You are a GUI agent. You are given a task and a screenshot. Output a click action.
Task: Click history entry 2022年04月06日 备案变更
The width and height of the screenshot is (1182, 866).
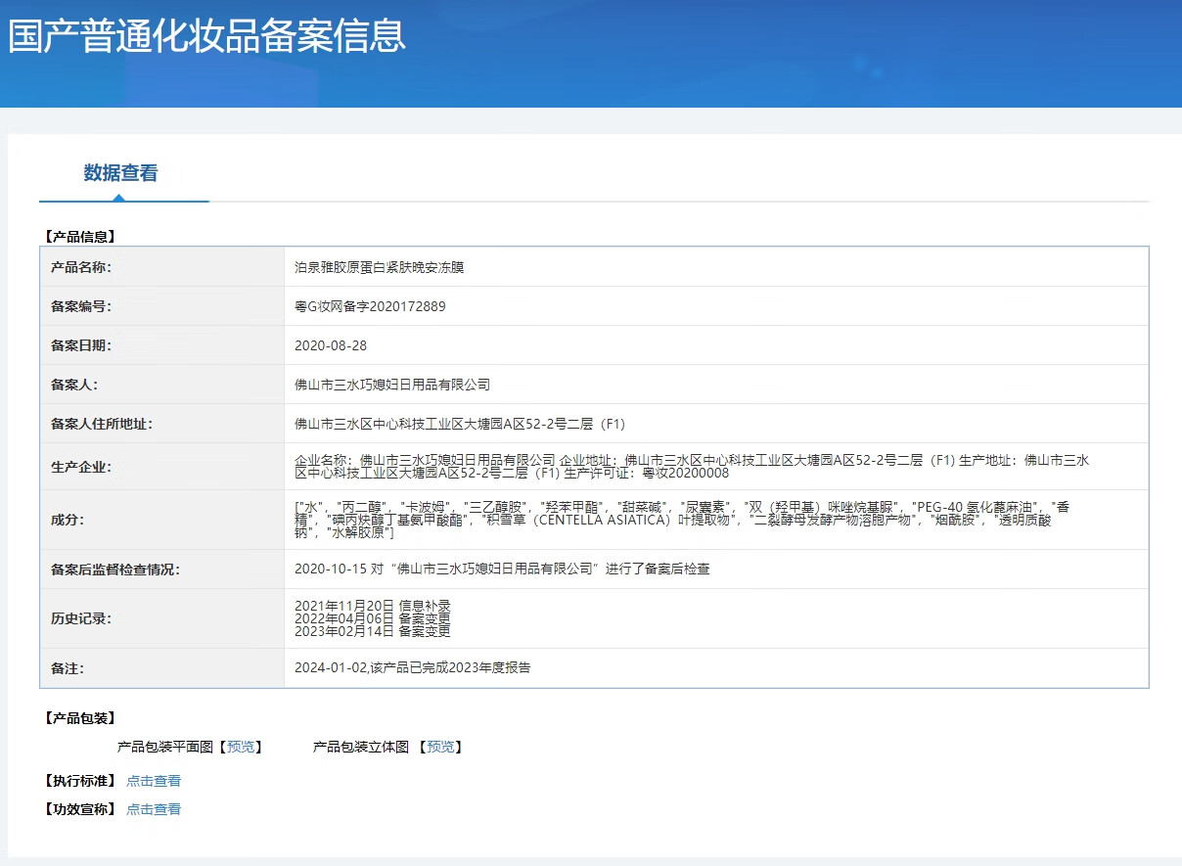tap(373, 618)
